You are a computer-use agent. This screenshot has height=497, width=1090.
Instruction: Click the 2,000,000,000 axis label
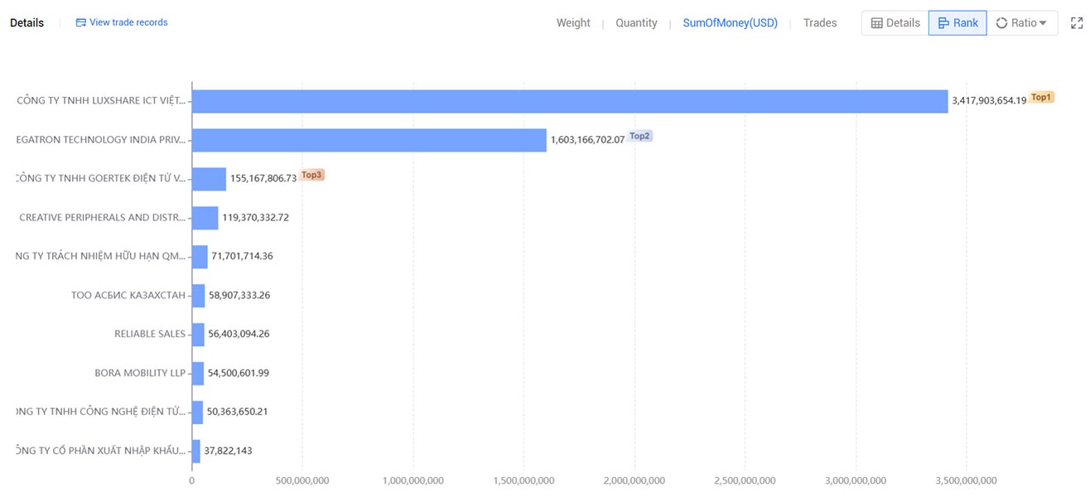634,480
